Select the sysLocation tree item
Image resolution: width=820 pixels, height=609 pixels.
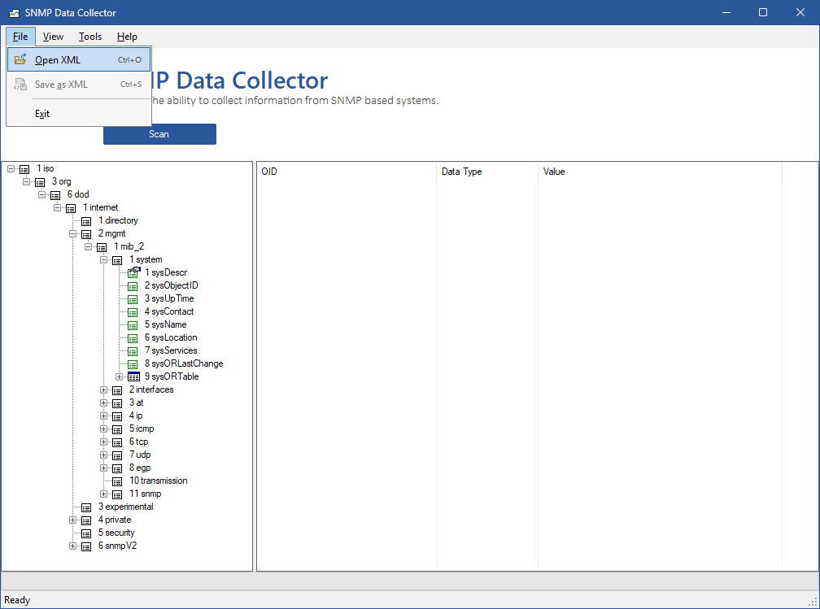click(171, 337)
